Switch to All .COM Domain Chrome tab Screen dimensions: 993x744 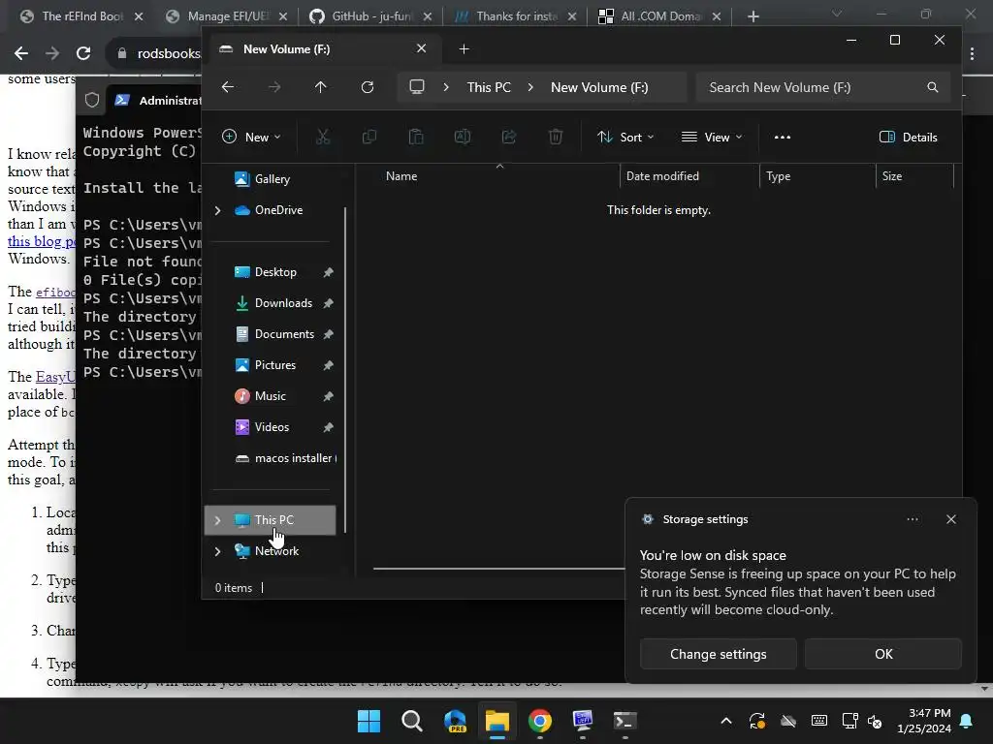tap(660, 16)
